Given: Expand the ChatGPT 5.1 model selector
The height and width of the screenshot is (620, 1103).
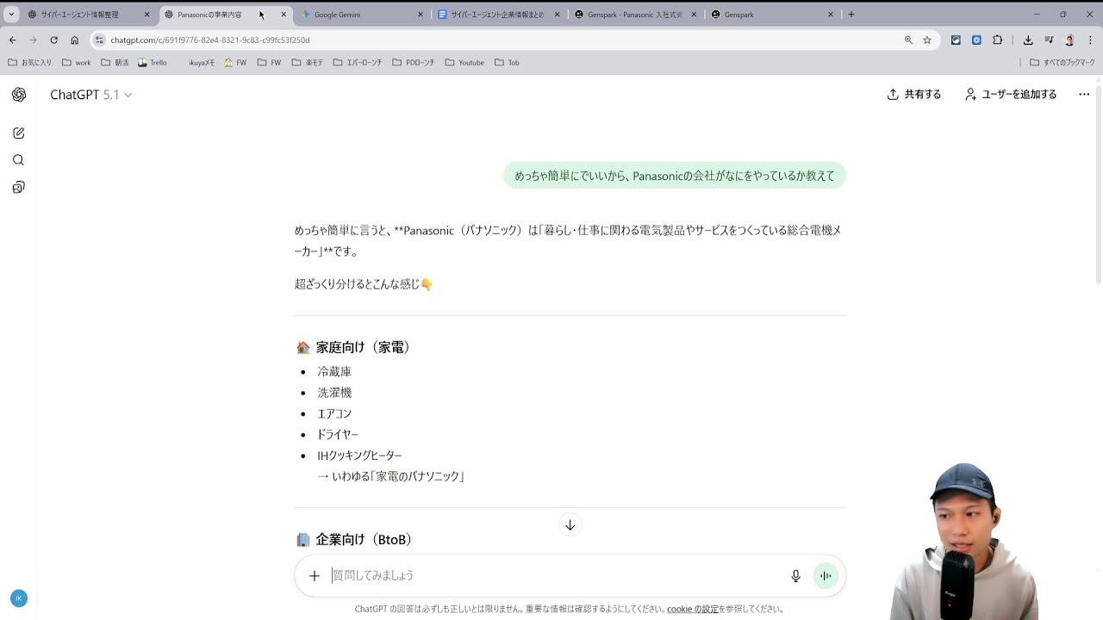Looking at the screenshot, I should [90, 95].
